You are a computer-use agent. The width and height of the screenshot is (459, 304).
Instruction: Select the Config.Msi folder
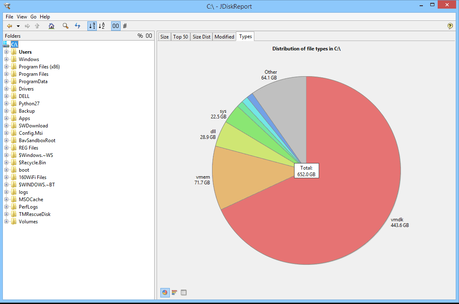pos(31,133)
